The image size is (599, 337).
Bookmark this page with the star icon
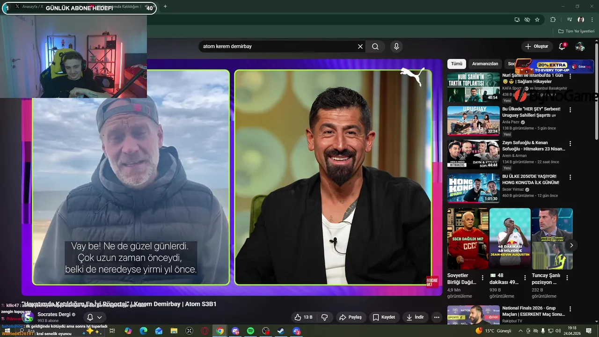537,20
